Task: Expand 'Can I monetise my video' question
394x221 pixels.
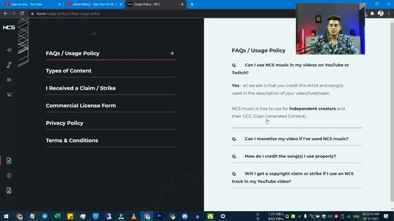Action: coord(297,139)
